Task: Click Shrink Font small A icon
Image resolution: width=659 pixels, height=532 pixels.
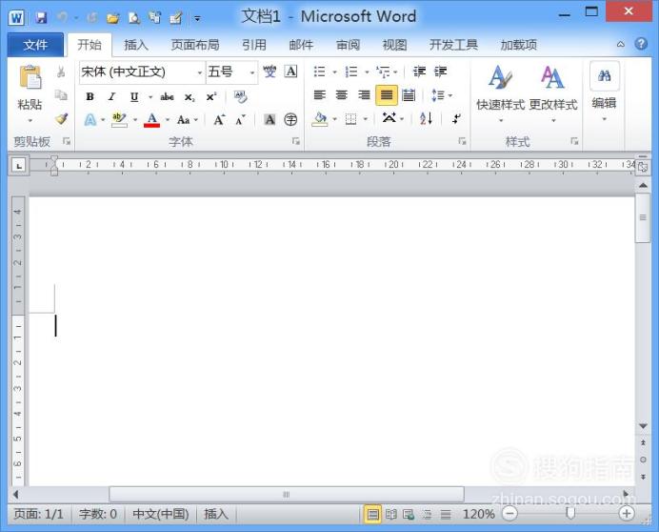Action: [240, 120]
